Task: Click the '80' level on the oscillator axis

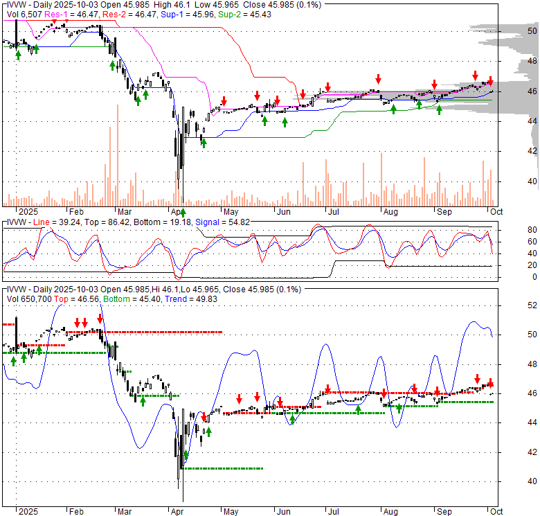Action: [x=532, y=230]
